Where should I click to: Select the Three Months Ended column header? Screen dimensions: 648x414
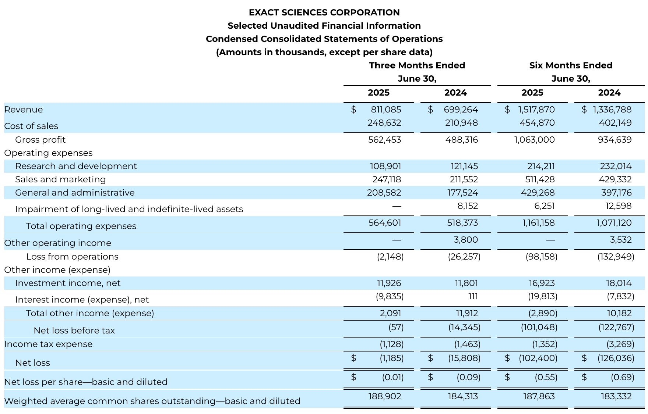[417, 65]
